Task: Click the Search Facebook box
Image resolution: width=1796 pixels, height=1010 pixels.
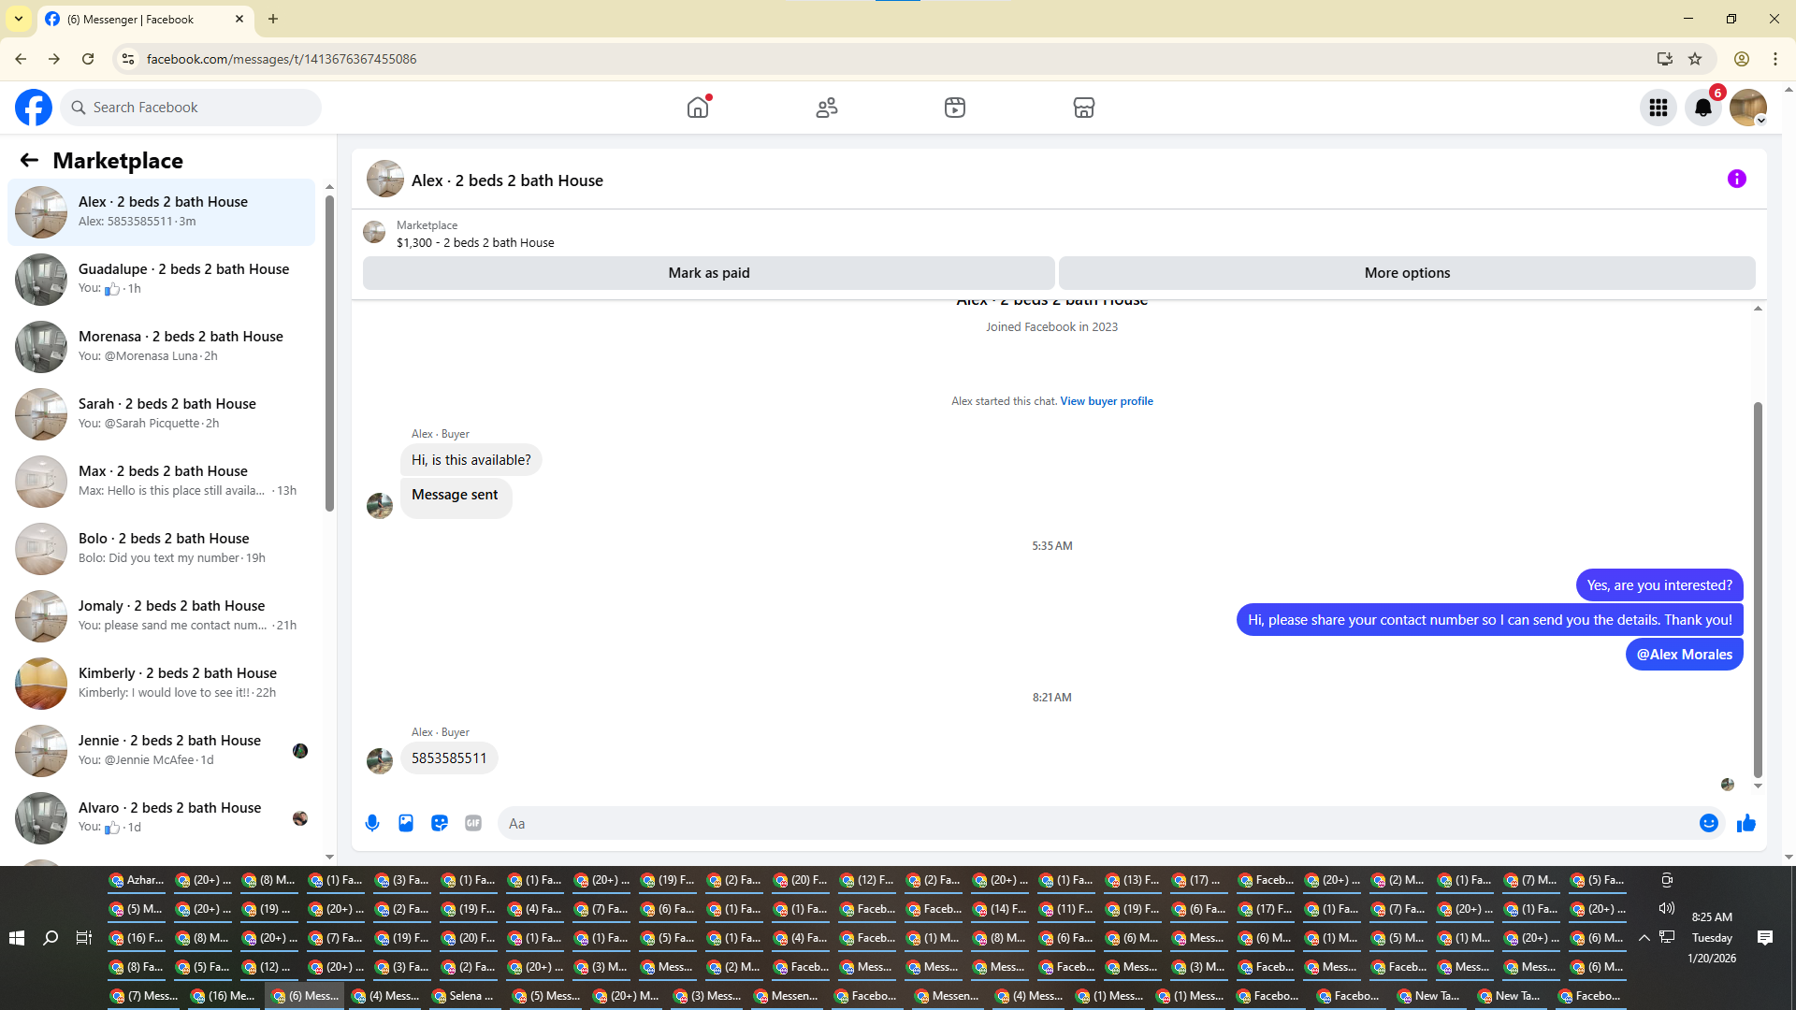Action: click(191, 108)
